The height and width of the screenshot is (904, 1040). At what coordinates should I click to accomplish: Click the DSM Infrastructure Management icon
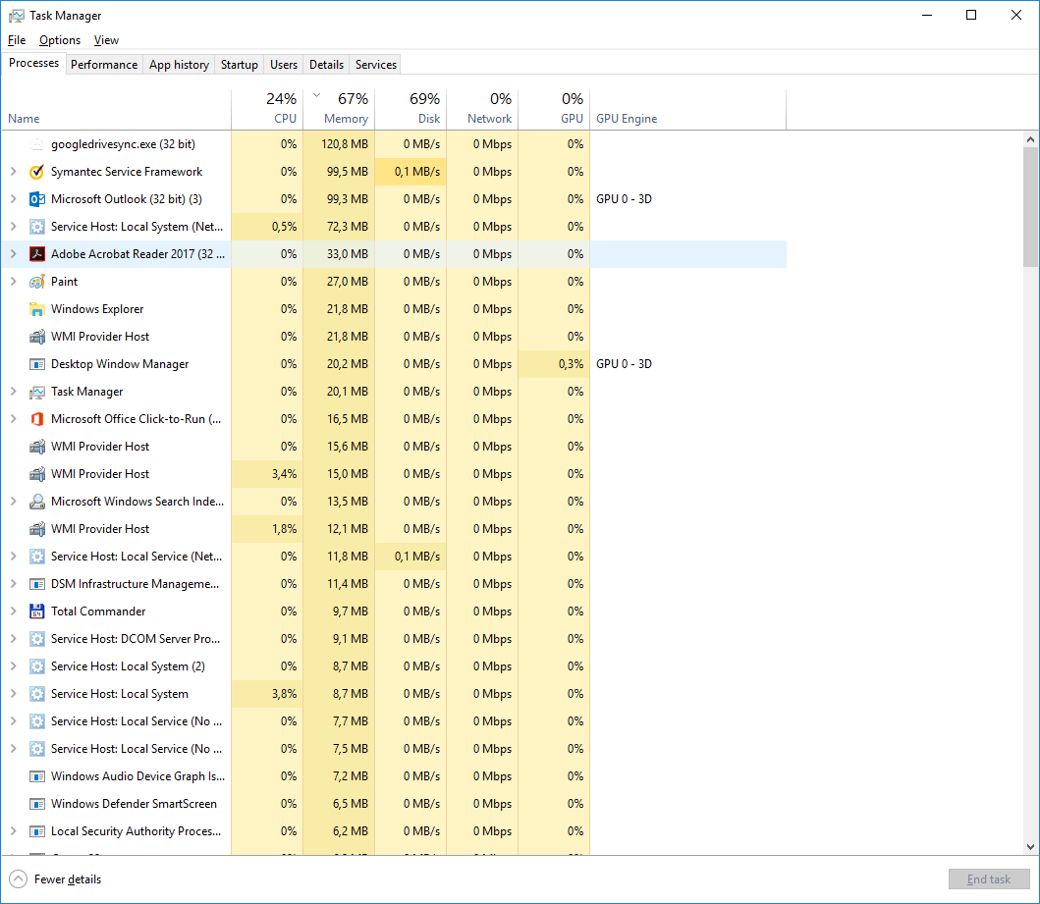[37, 584]
